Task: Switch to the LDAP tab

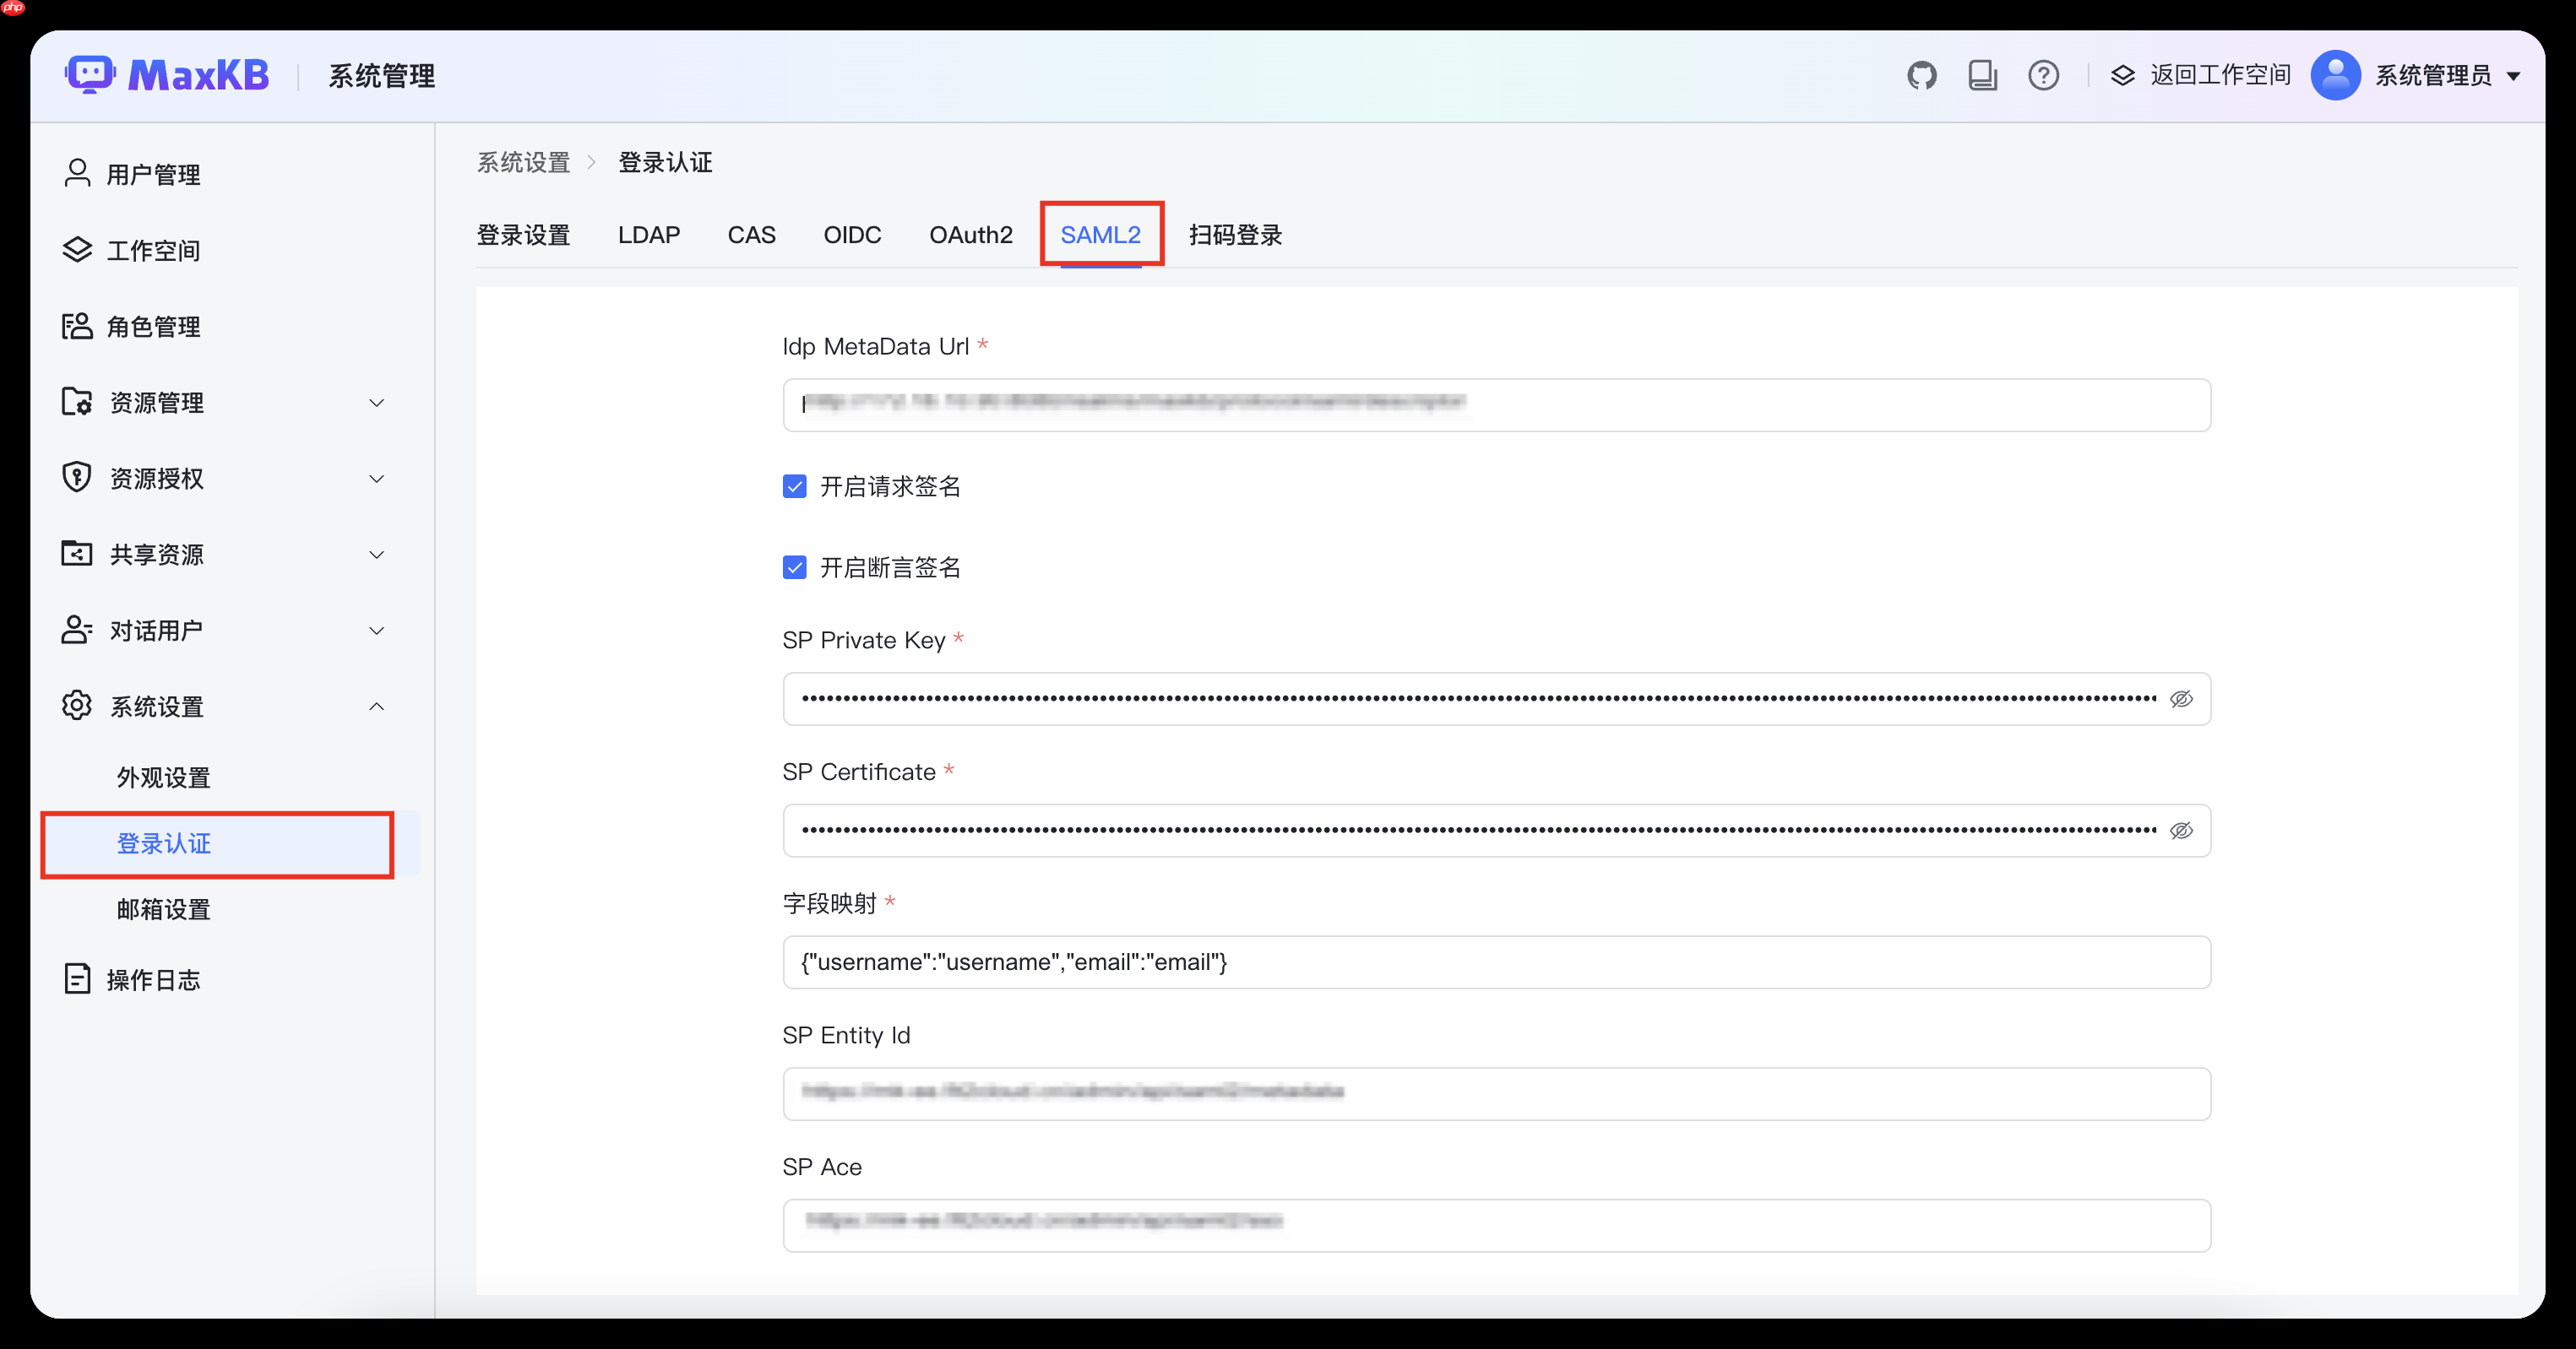Action: point(649,234)
